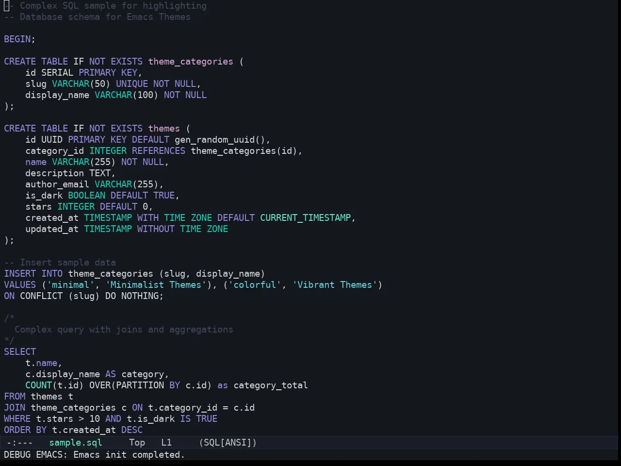Click CURRENT_TIMESTAMP in created_at line

(305, 218)
